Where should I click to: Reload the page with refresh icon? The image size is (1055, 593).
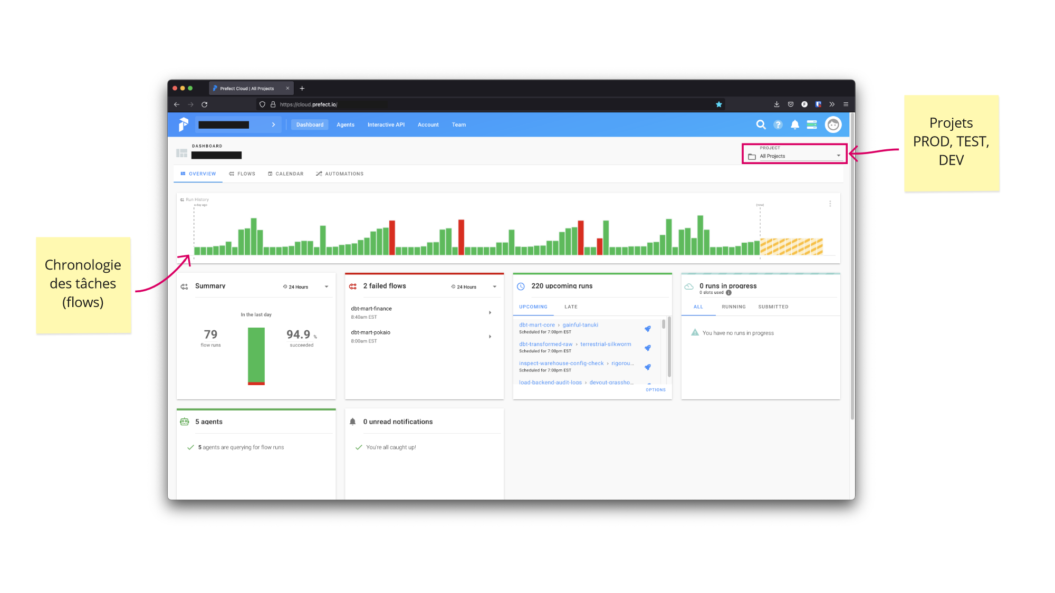pos(204,104)
